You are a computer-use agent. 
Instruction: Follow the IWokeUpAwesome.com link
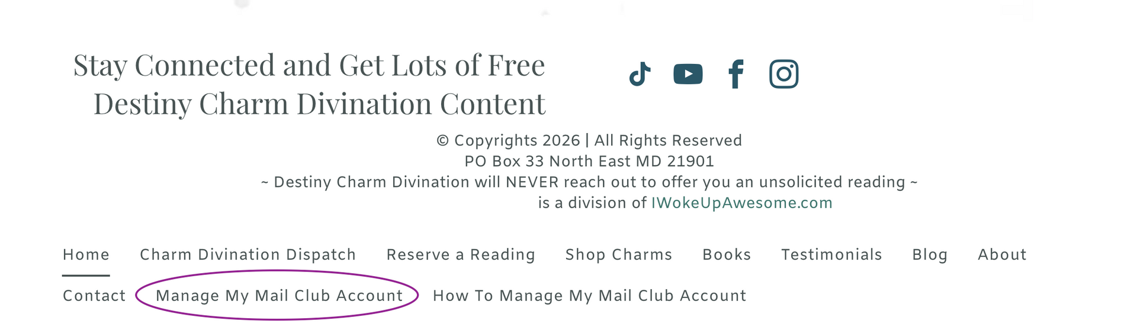[x=741, y=203]
